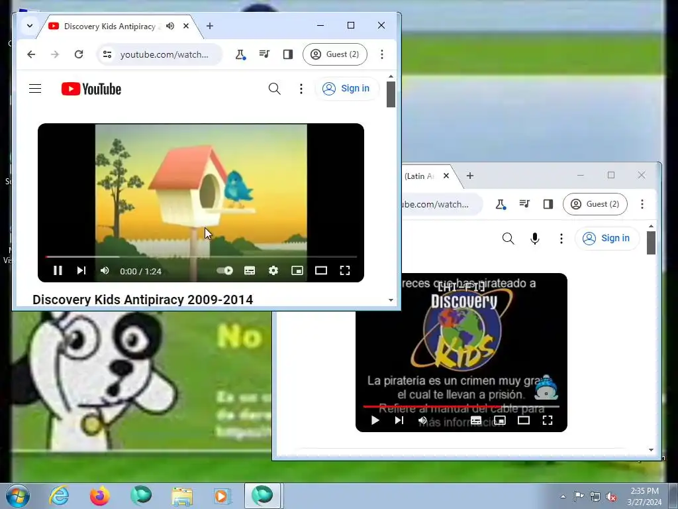Screen dimensions: 678x509
Task: Mute tab via speaker icon on tab
Action: [x=170, y=26]
